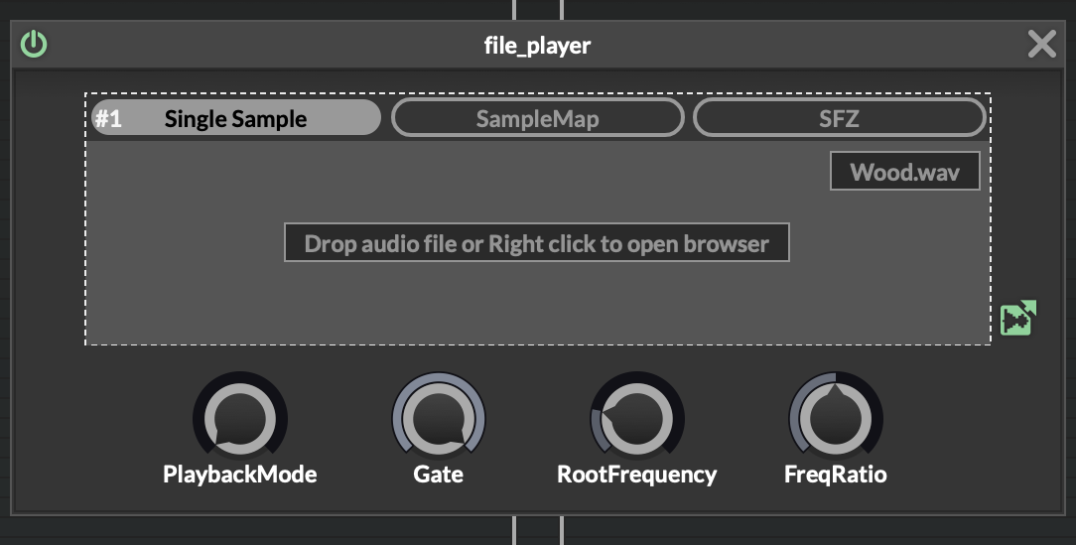Click the Drop audio file browser prompt
Screen dimensions: 1076x545
537,243
